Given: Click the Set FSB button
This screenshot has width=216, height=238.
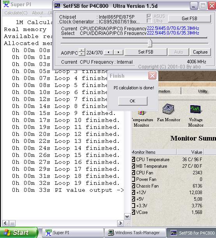Looking at the screenshot, I should coord(146,52).
